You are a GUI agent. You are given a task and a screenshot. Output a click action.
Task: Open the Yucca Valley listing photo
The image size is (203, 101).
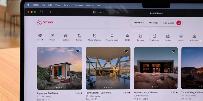click(x=192, y=68)
